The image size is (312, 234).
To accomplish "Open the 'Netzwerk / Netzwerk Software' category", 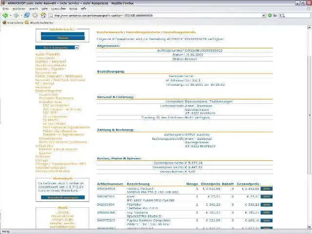I will tap(60, 80).
